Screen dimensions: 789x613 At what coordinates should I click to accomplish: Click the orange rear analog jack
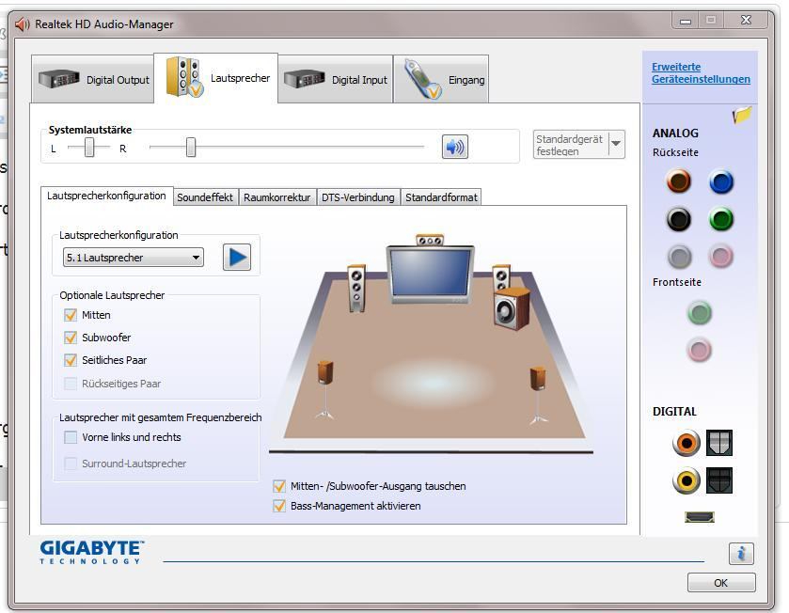click(678, 181)
